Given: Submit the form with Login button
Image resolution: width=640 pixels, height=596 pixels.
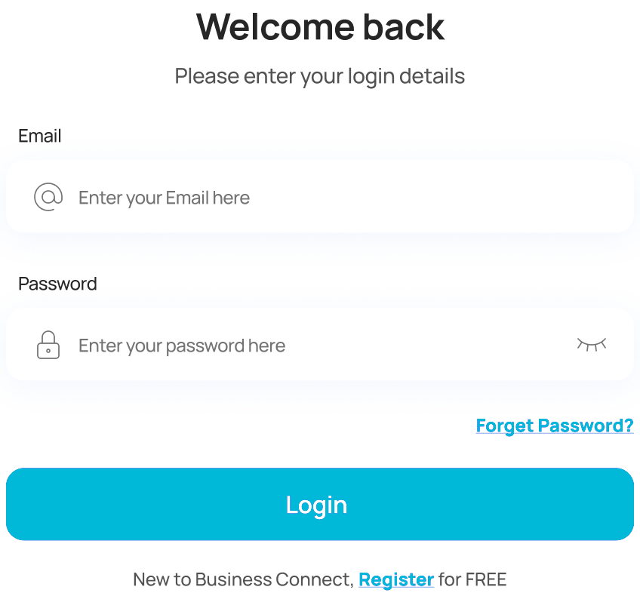Looking at the screenshot, I should [x=319, y=504].
